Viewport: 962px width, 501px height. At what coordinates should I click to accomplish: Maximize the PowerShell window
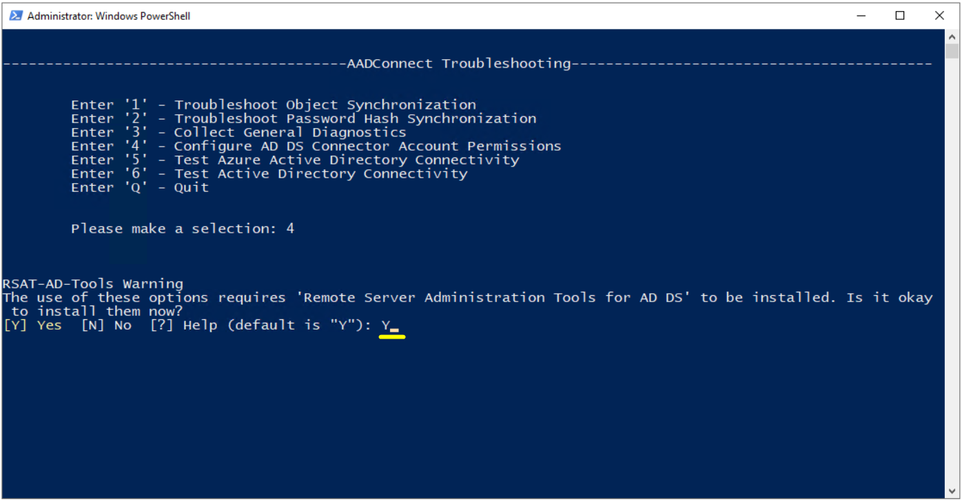pos(900,15)
